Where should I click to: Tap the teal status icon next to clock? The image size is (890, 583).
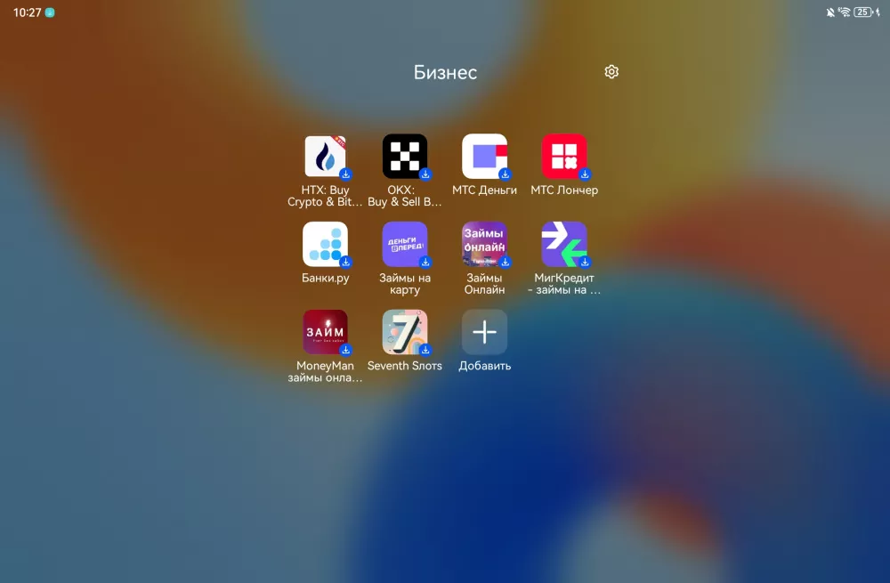[x=50, y=12]
